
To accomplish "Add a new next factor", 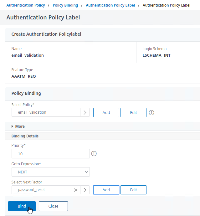I will click(106, 190).
